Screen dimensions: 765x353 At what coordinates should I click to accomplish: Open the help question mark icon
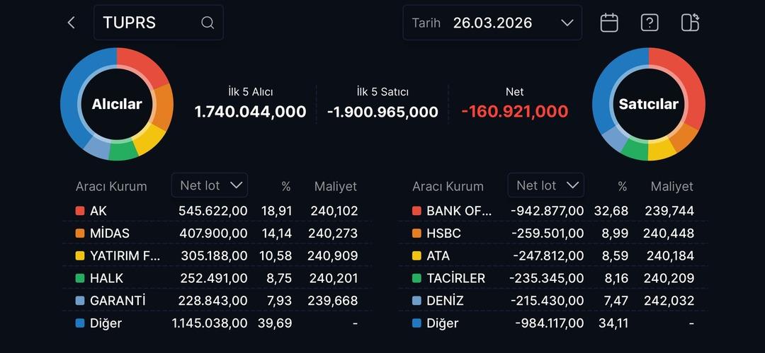pyautogui.click(x=650, y=23)
